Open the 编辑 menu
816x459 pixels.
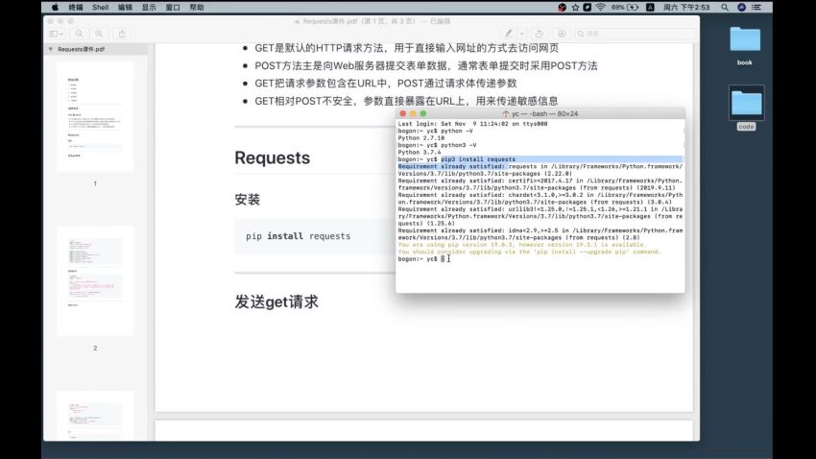click(x=125, y=8)
